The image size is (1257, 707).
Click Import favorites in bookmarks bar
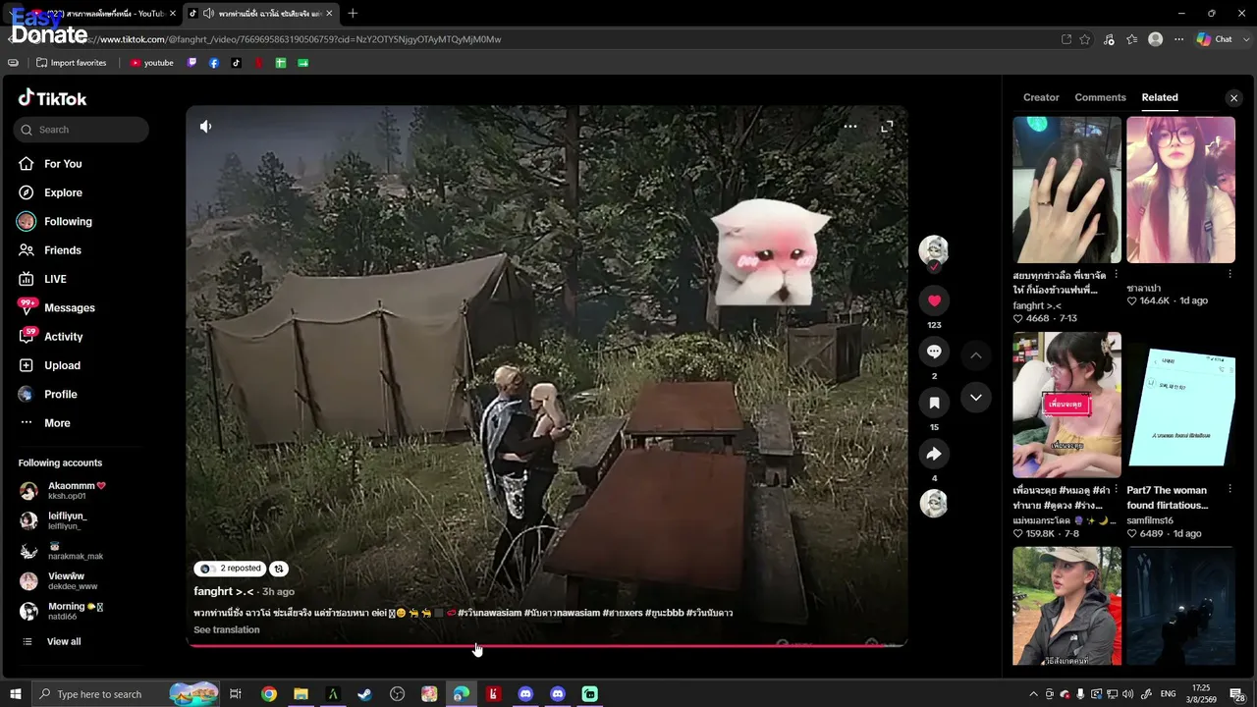click(x=71, y=63)
